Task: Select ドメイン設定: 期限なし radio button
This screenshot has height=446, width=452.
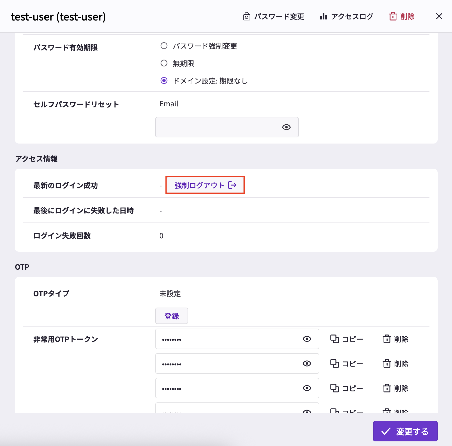Action: (164, 81)
